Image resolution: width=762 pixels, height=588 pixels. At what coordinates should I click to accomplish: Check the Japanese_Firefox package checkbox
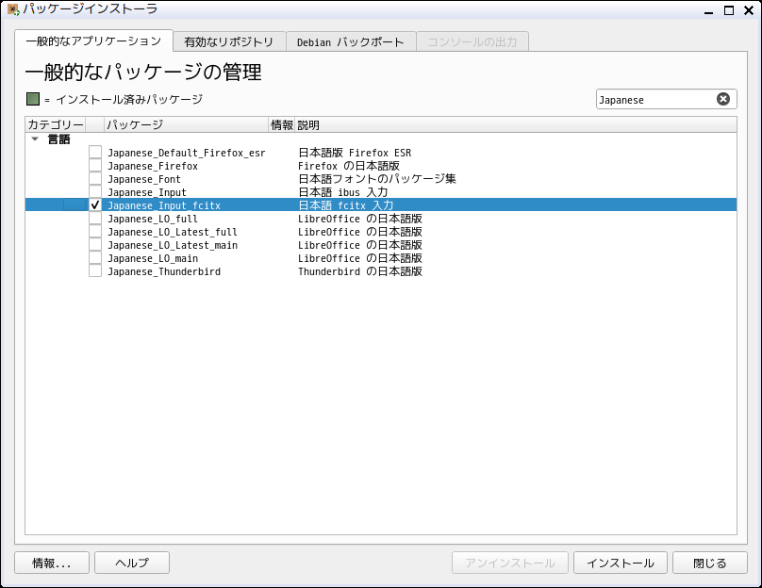pos(95,165)
